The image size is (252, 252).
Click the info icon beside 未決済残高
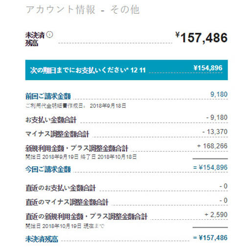(x=49, y=35)
